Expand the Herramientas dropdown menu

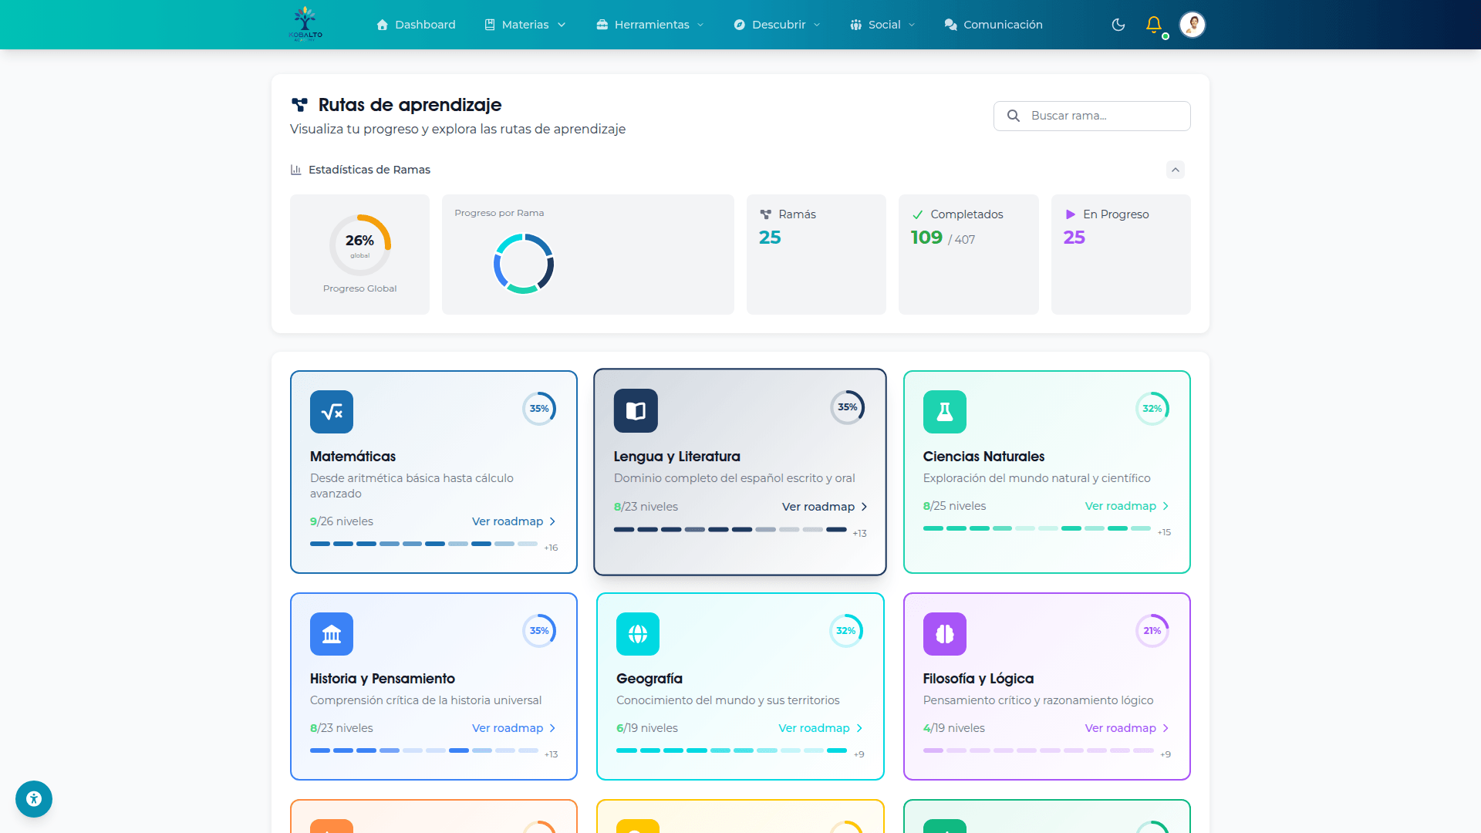650,25
